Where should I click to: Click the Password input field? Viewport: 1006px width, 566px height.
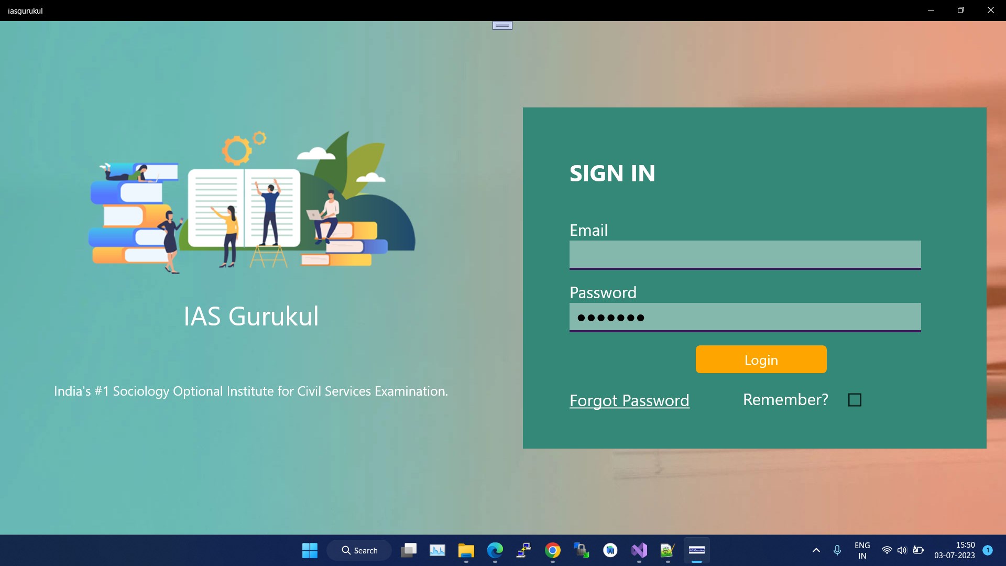click(x=745, y=317)
